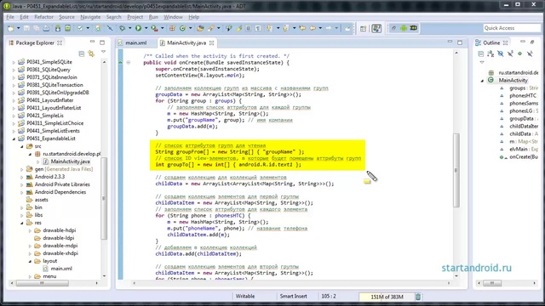Select the P0441_SimpleListEvents project

(x=53, y=131)
